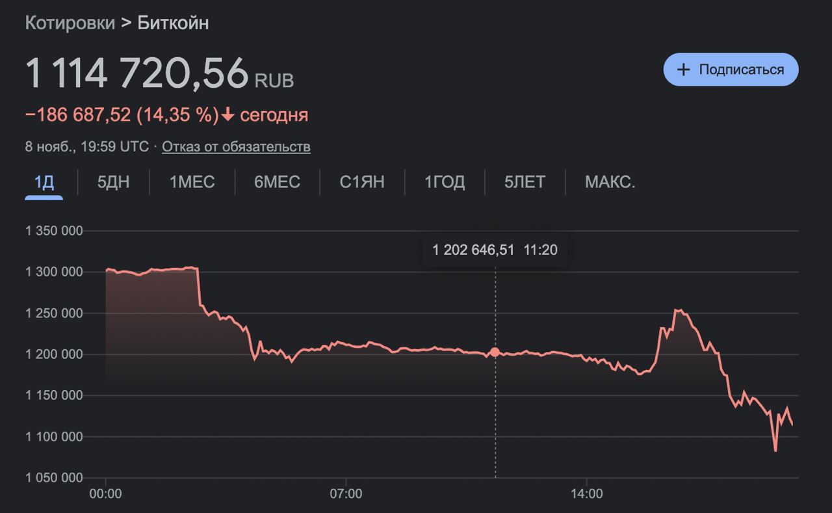Click the plus icon on the Подписаться button

[x=683, y=70]
